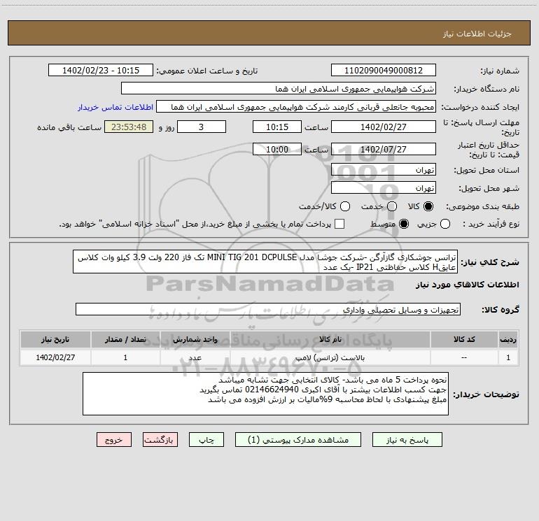Click the بازگشت back button
Viewport: 539px width, 521px height.
pos(160,440)
